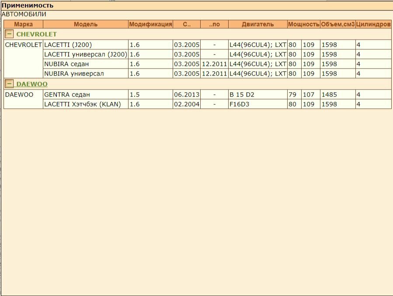Click engine L44(96CUL4); LXT in LACETTI (J200) row

(257, 45)
